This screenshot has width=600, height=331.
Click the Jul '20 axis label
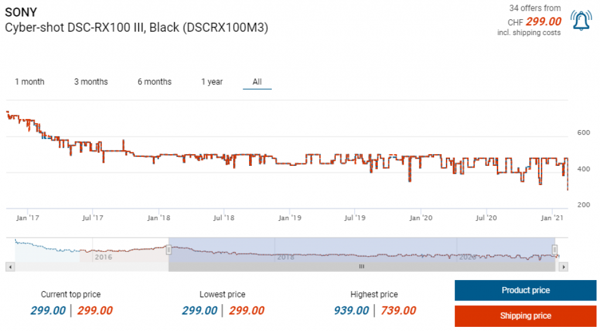coord(486,218)
